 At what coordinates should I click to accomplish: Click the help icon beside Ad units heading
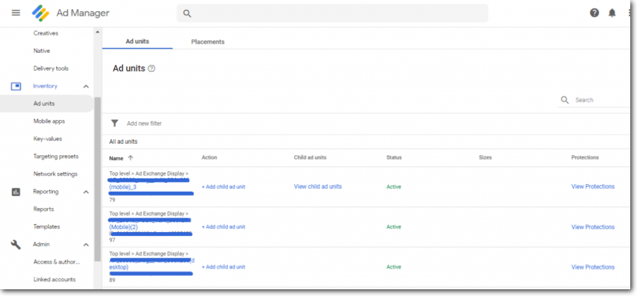tap(151, 69)
